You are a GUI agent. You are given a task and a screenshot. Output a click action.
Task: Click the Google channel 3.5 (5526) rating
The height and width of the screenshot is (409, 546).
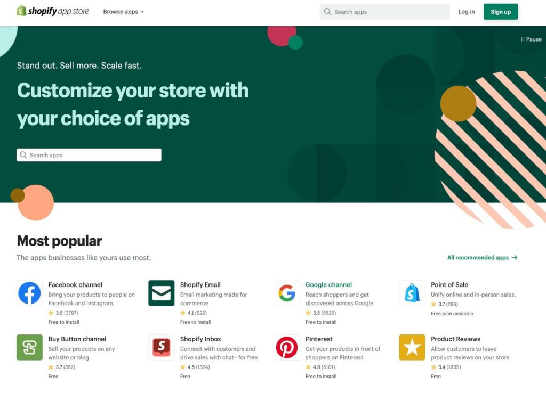click(x=320, y=313)
